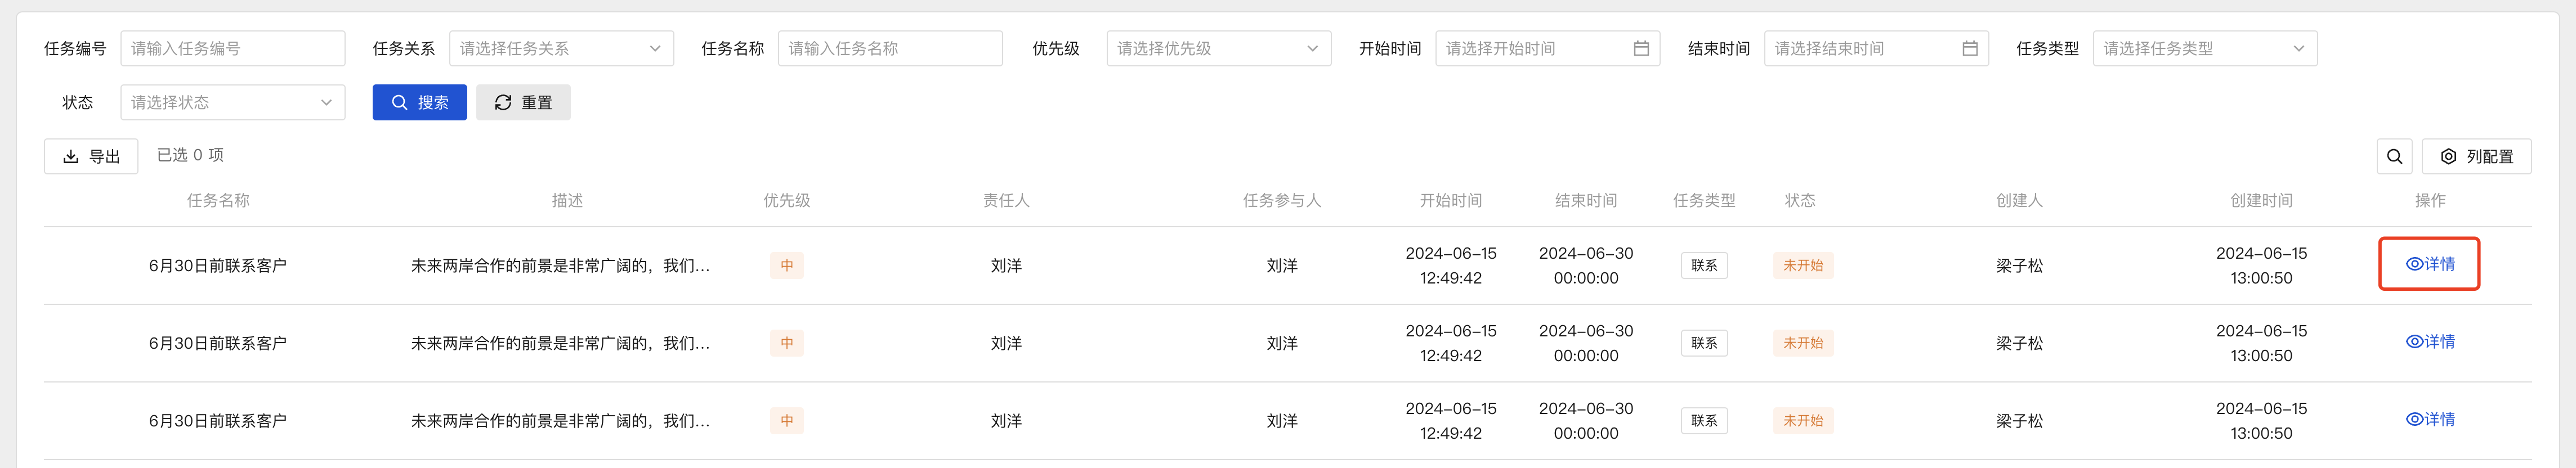
Task: Open the status (状态) filter dropdown
Action: click(232, 102)
